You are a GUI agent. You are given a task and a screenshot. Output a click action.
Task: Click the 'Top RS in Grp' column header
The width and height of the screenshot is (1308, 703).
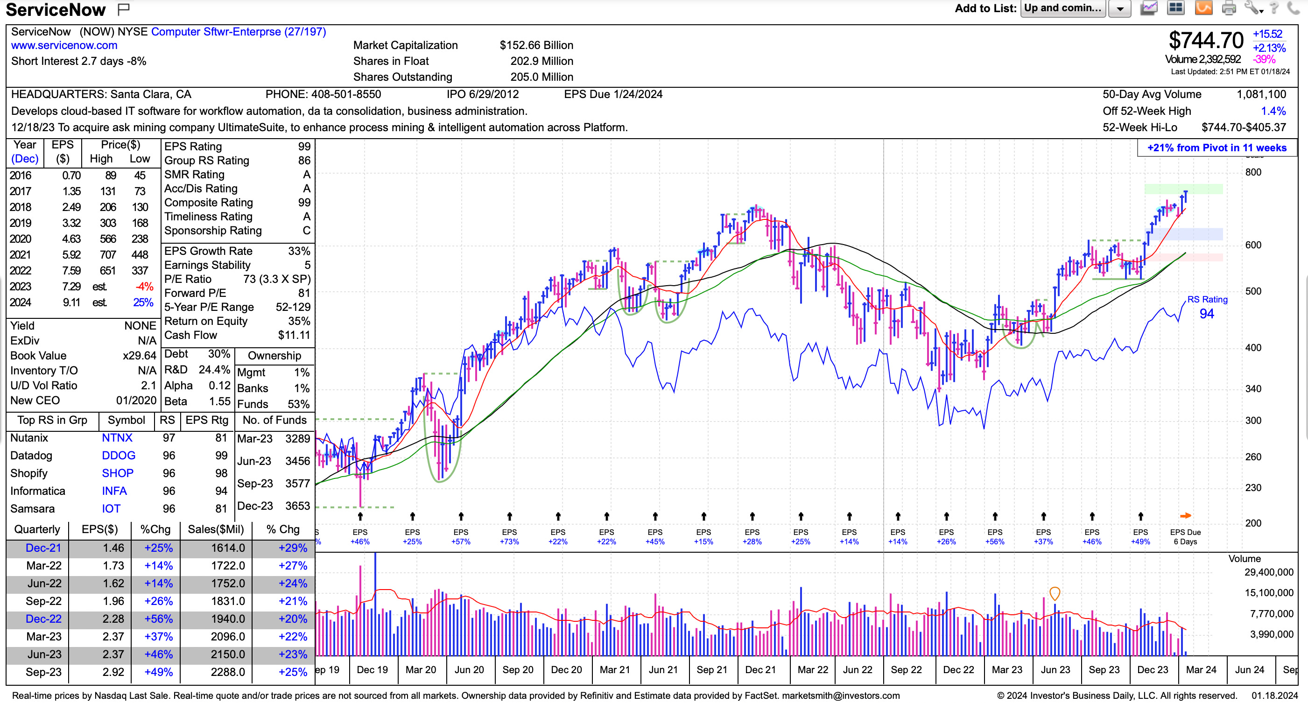pos(52,420)
